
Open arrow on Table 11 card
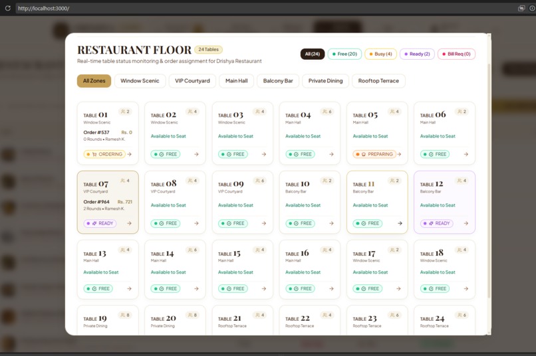click(x=400, y=223)
